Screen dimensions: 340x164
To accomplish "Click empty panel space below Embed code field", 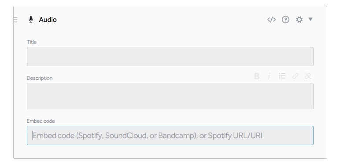I will pyautogui.click(x=170, y=152).
